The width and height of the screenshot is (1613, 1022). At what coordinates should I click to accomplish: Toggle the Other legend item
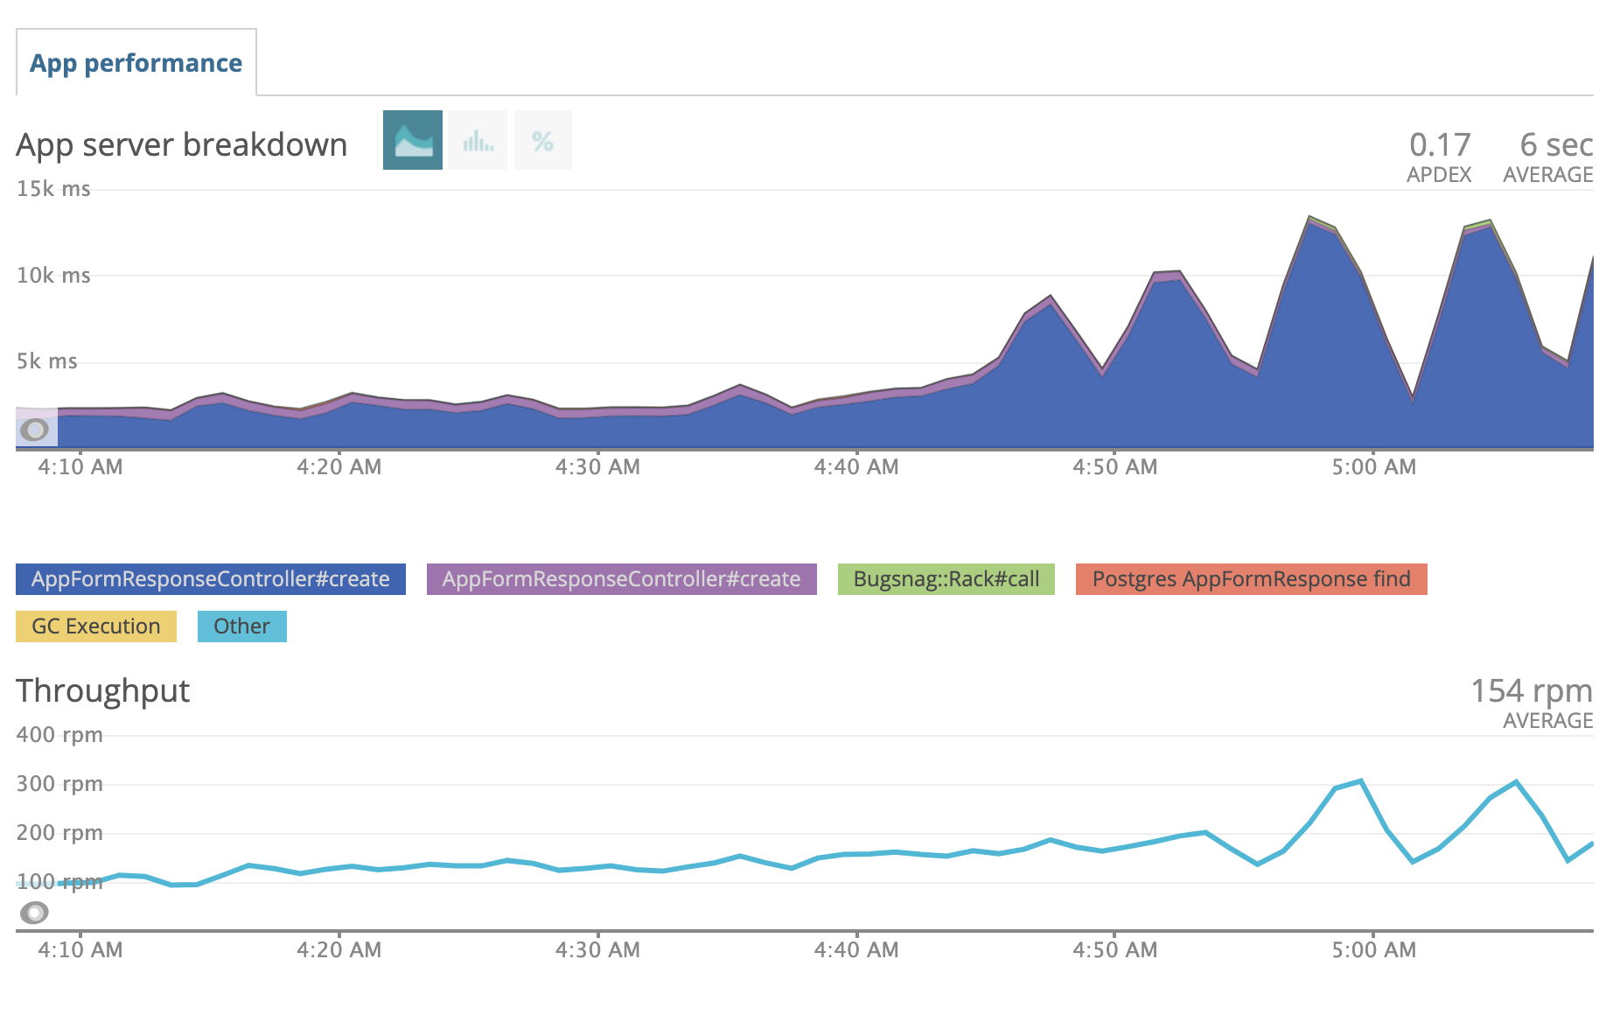point(241,626)
